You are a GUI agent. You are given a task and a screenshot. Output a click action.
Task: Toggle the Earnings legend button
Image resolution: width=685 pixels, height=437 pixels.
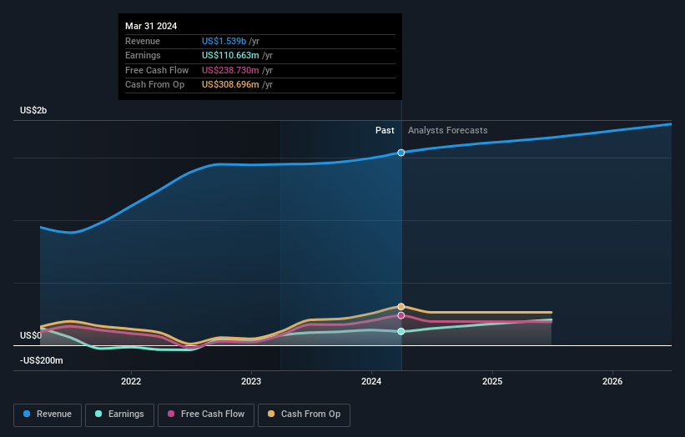[119, 414]
